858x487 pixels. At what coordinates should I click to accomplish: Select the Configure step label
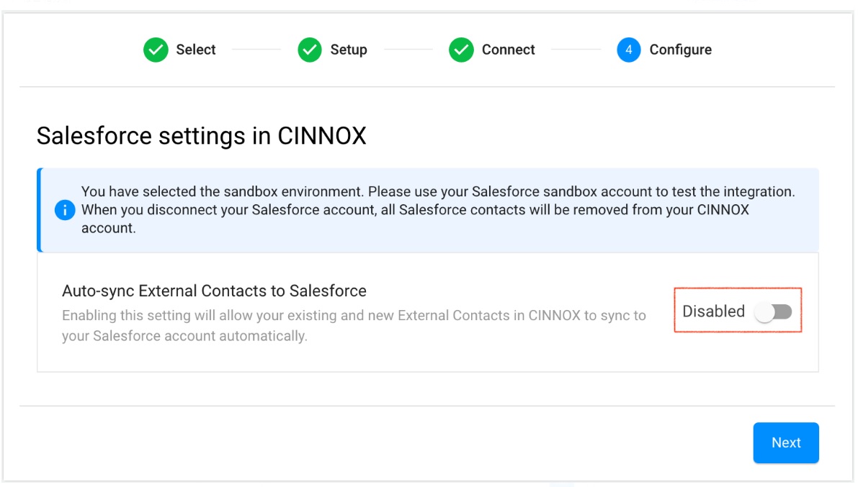coord(680,50)
